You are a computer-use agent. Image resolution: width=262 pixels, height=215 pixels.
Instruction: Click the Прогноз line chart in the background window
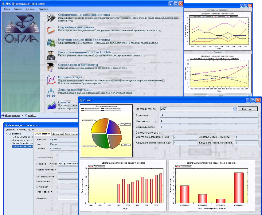218,73
